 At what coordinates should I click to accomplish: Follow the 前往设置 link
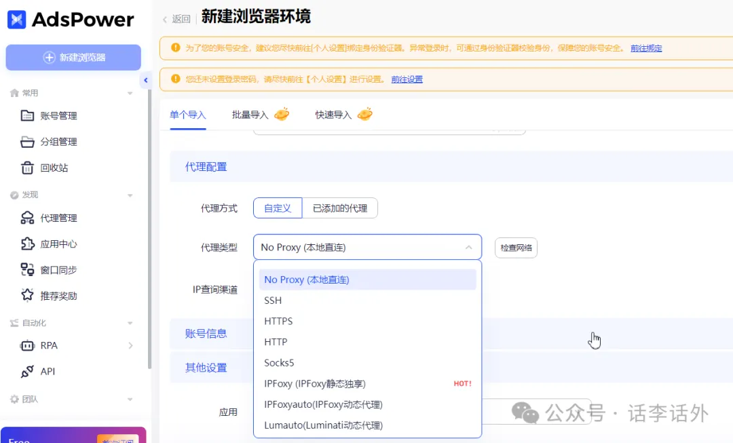coord(407,79)
